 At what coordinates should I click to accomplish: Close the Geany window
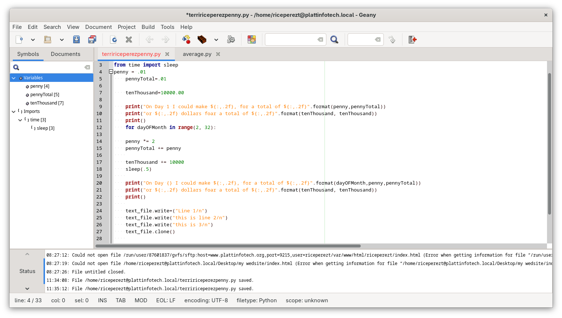click(546, 15)
